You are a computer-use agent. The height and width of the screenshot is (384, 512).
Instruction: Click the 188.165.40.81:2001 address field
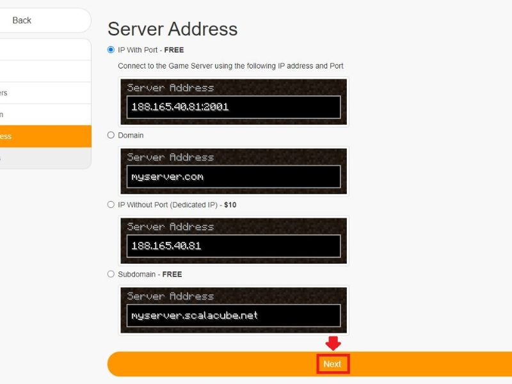point(234,107)
